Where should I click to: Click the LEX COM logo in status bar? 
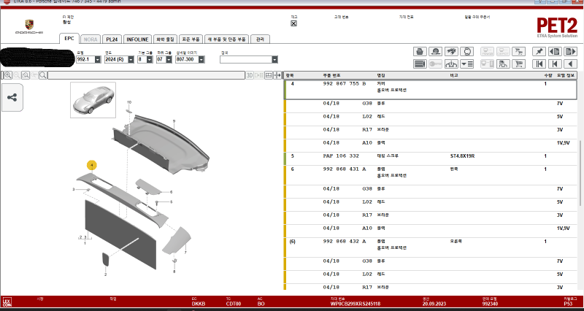[7, 302]
